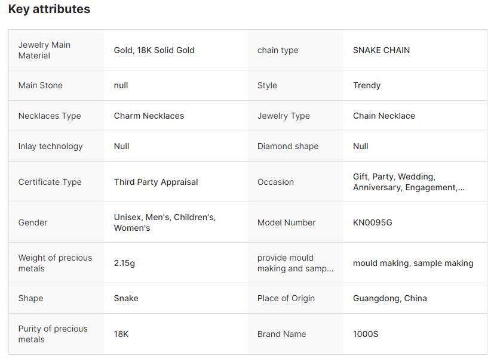Click the mould making, sample making value
497x362 pixels.
tap(413, 263)
